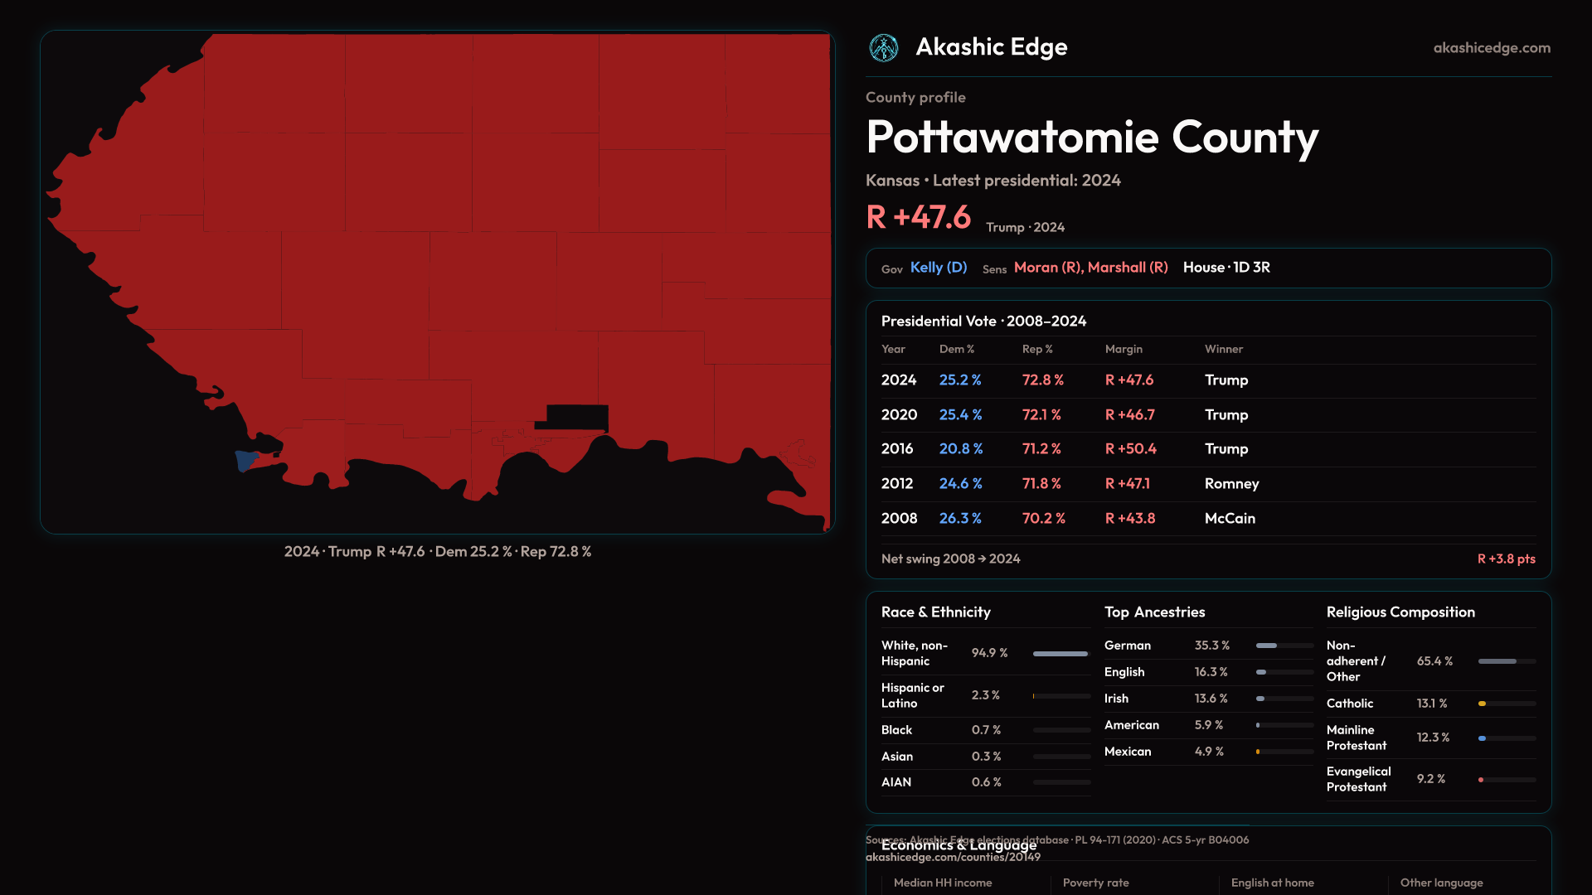The width and height of the screenshot is (1592, 895).
Task: Click the Evangelical Protestant red indicator
Action: 1482,780
